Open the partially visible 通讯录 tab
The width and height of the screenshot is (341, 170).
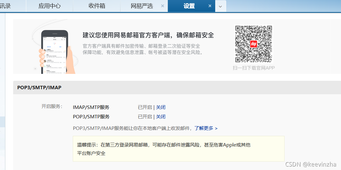pos(6,6)
